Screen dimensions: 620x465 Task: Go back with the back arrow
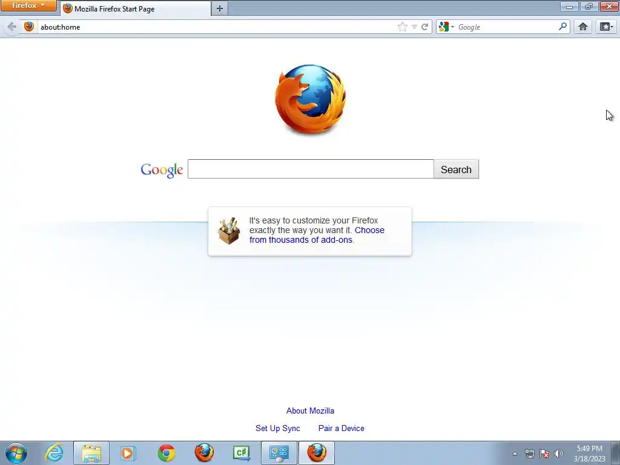pos(12,27)
